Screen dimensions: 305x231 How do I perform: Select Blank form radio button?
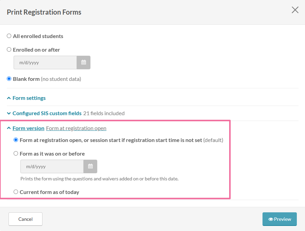point(9,79)
